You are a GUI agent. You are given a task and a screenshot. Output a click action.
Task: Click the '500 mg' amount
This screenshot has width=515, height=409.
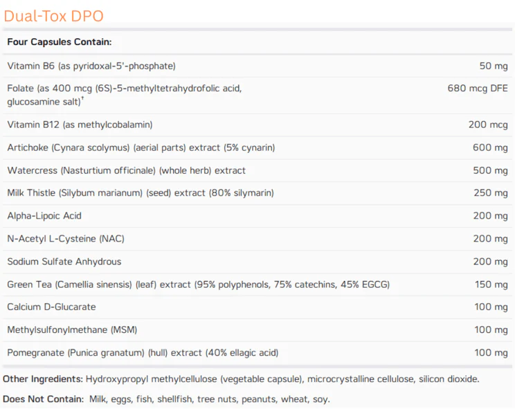point(490,170)
